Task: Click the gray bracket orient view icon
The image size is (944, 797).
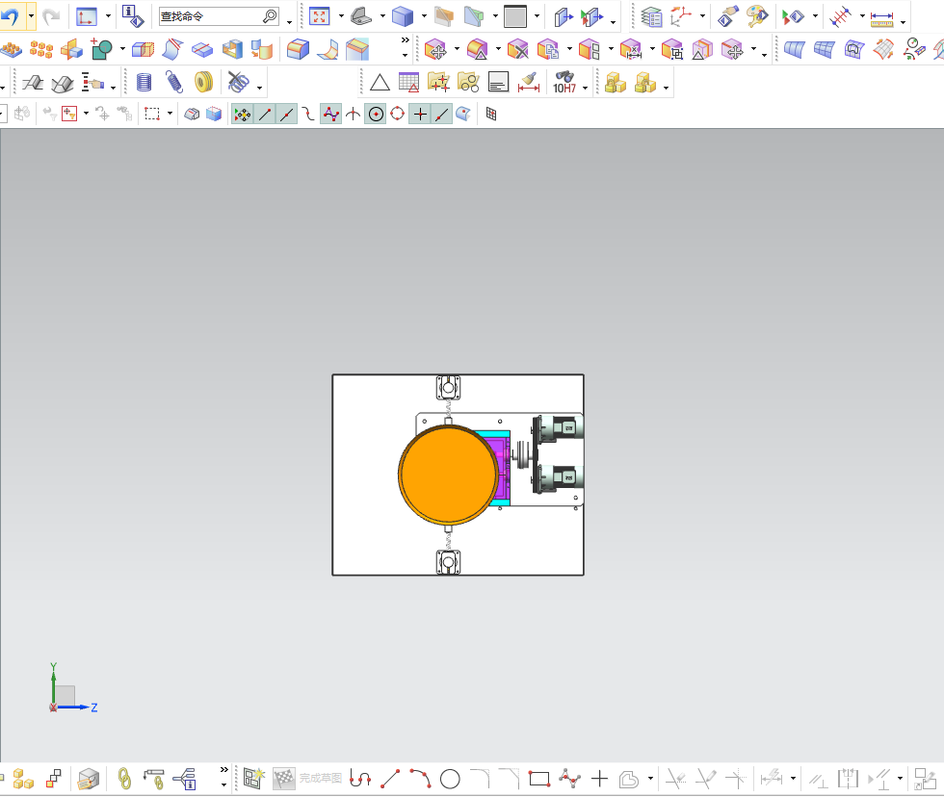Action: 361,16
